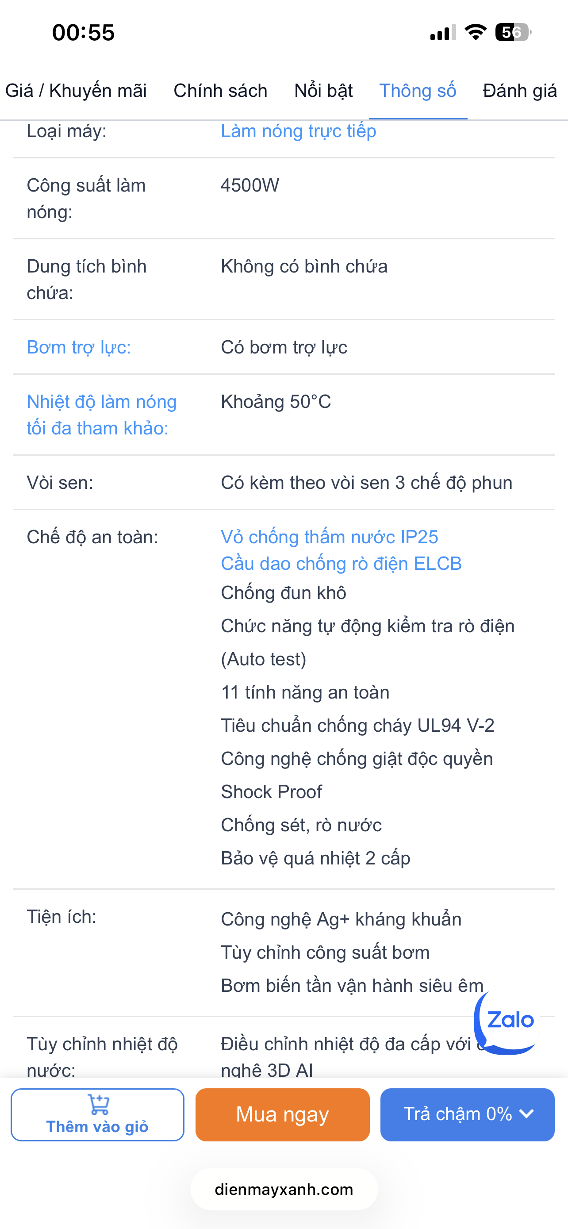Tap the Wi-Fi status icon

coord(475,32)
